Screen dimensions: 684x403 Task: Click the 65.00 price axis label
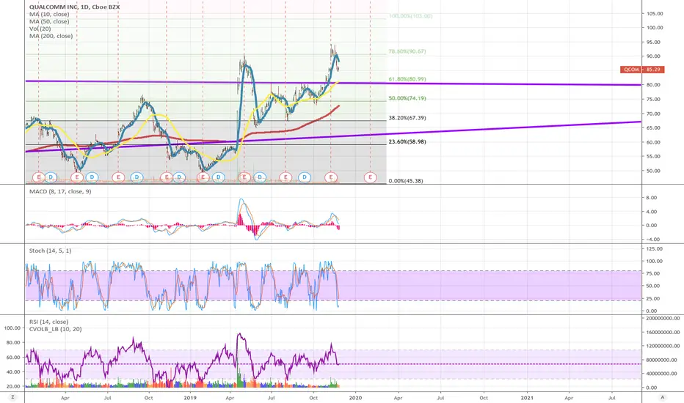[653, 128]
